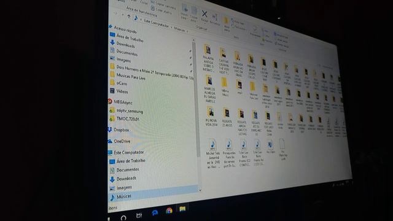
Task: Click Colar atalho in the ribbon
Action: click(x=160, y=10)
